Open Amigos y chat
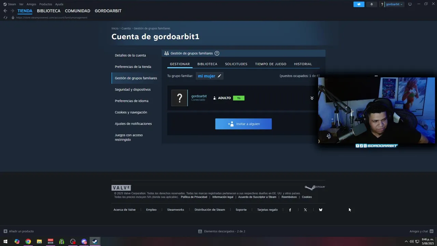Image resolution: width=437 pixels, height=246 pixels. (x=421, y=231)
